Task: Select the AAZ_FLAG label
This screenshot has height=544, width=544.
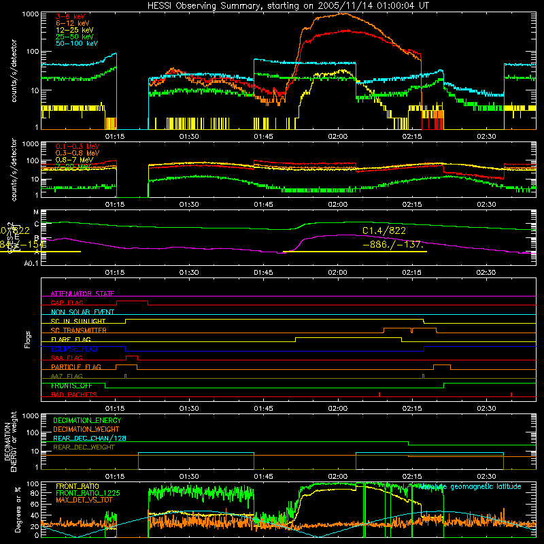Action: tap(67, 376)
